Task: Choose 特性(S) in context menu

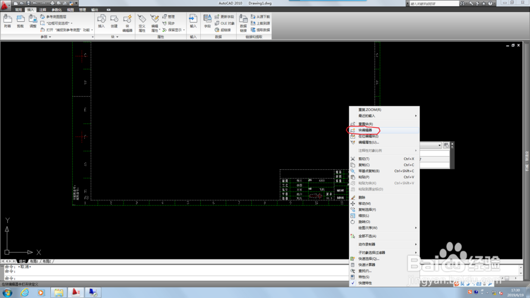Action: pos(384,277)
